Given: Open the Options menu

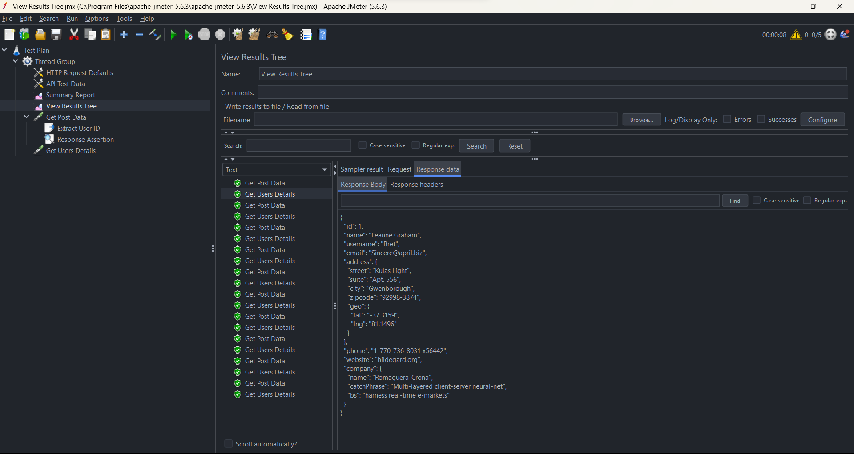Looking at the screenshot, I should (x=97, y=18).
